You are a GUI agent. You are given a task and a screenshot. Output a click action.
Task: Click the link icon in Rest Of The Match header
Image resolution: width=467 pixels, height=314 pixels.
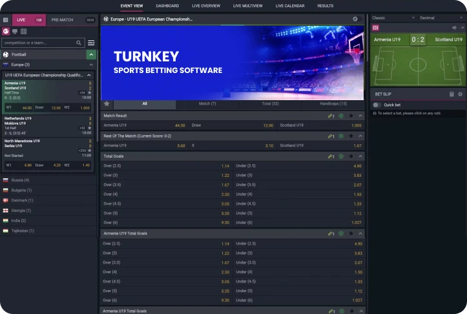point(331,136)
